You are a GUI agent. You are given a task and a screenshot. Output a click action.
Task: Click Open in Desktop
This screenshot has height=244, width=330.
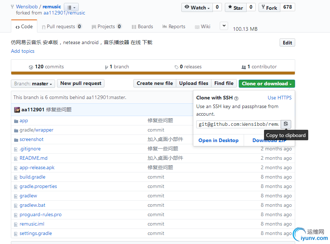pos(218,140)
